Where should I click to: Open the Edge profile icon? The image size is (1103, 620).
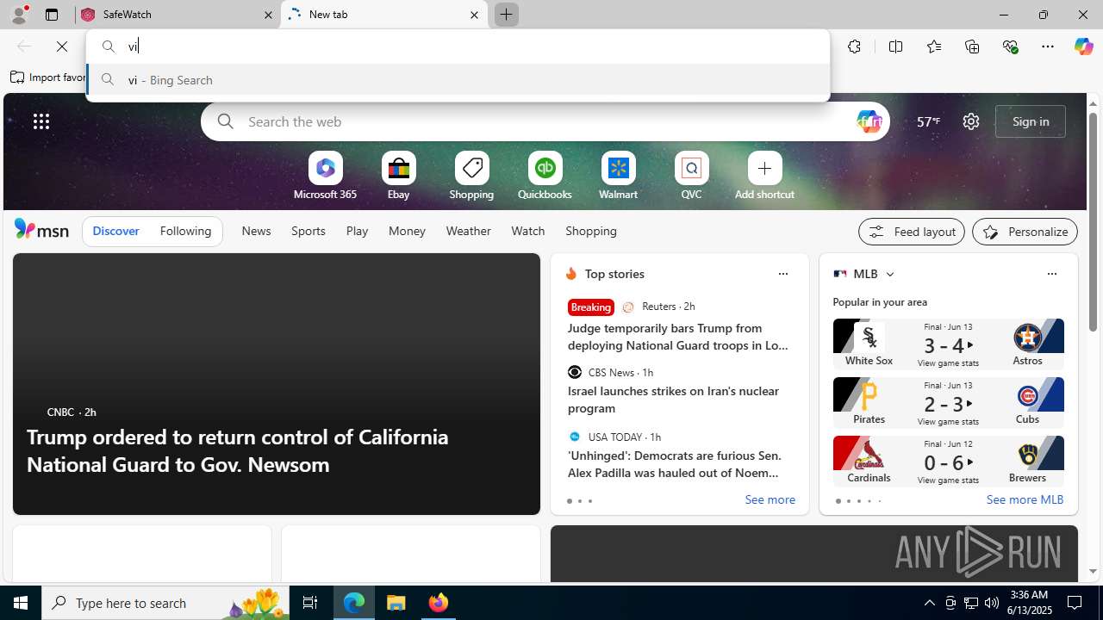(x=18, y=15)
